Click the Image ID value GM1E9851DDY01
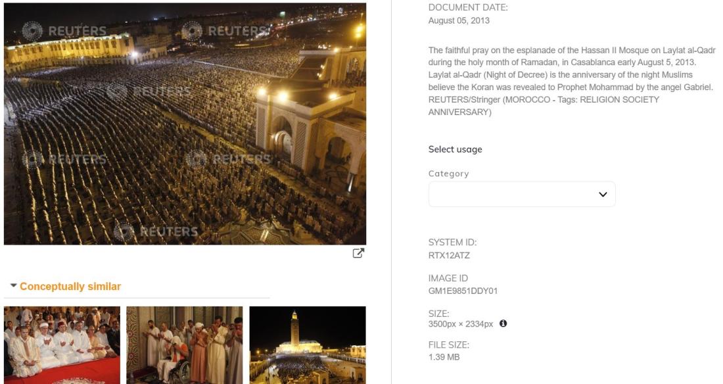This screenshot has height=384, width=723. pyautogui.click(x=463, y=291)
